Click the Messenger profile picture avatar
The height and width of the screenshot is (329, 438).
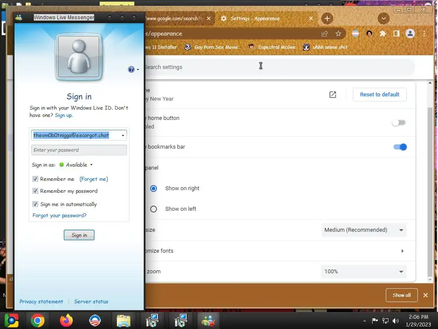pos(79,57)
